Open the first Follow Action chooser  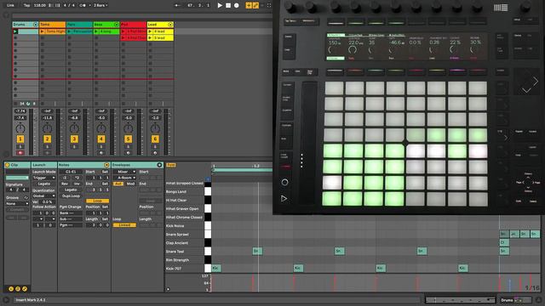pos(38,219)
